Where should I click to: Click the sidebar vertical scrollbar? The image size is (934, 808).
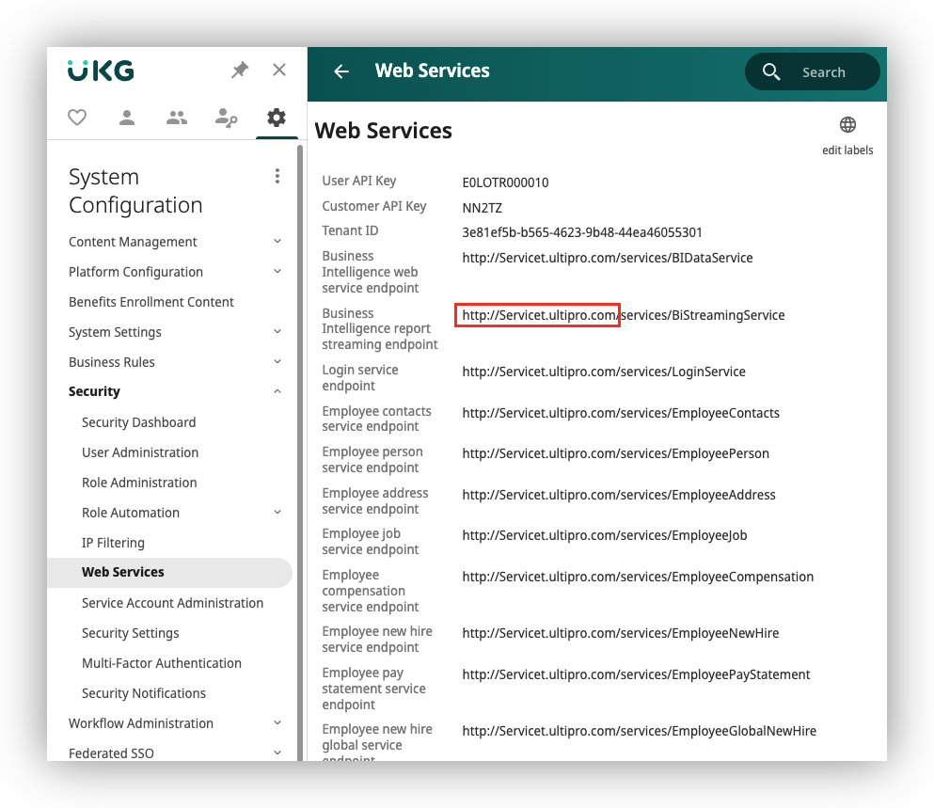[300, 452]
